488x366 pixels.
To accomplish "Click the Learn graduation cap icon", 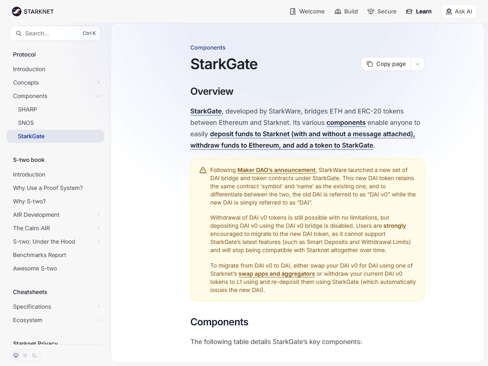I will (409, 11).
